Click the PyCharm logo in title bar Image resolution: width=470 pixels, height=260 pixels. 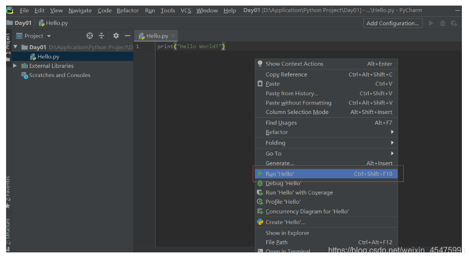[x=10, y=10]
